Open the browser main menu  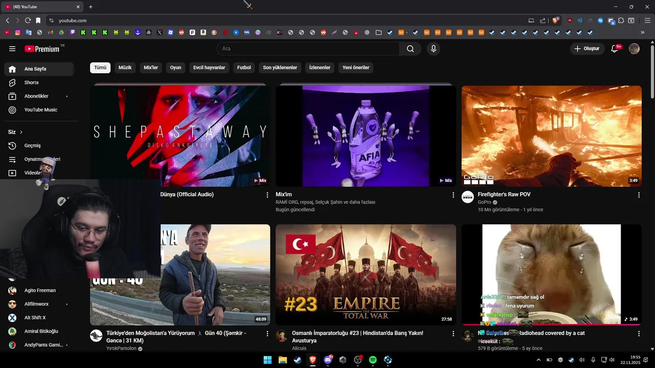647,20
